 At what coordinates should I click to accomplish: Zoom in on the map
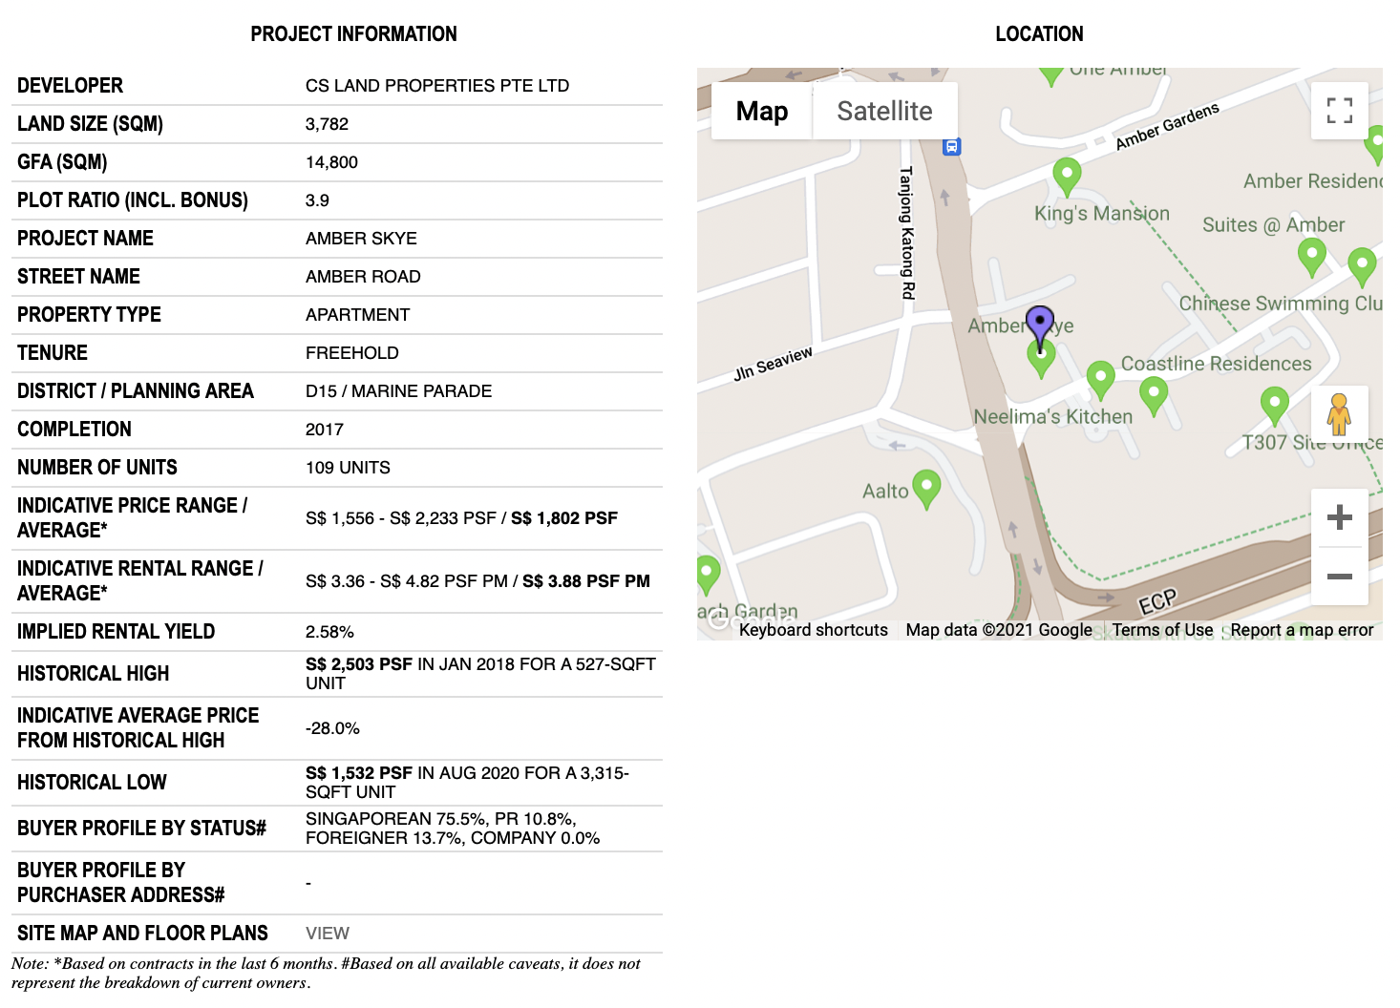[x=1339, y=517]
